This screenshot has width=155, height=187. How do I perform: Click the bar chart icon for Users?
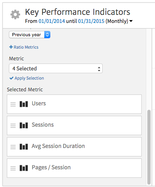tap(24, 104)
